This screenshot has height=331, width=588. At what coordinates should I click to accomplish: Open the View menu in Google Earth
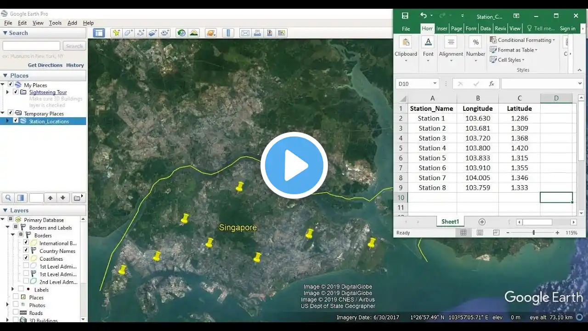click(x=38, y=23)
